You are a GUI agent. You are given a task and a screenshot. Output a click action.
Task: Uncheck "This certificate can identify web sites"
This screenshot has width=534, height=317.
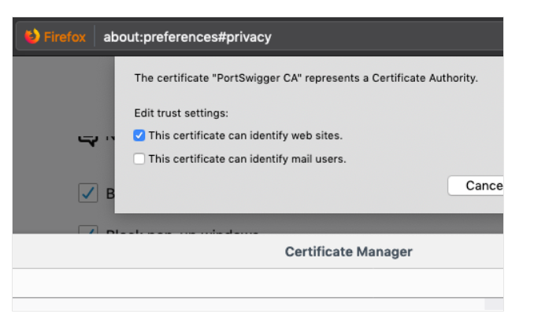pyautogui.click(x=139, y=135)
